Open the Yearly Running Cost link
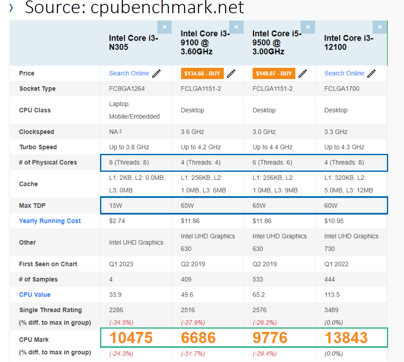The width and height of the screenshot is (404, 362). click(50, 221)
